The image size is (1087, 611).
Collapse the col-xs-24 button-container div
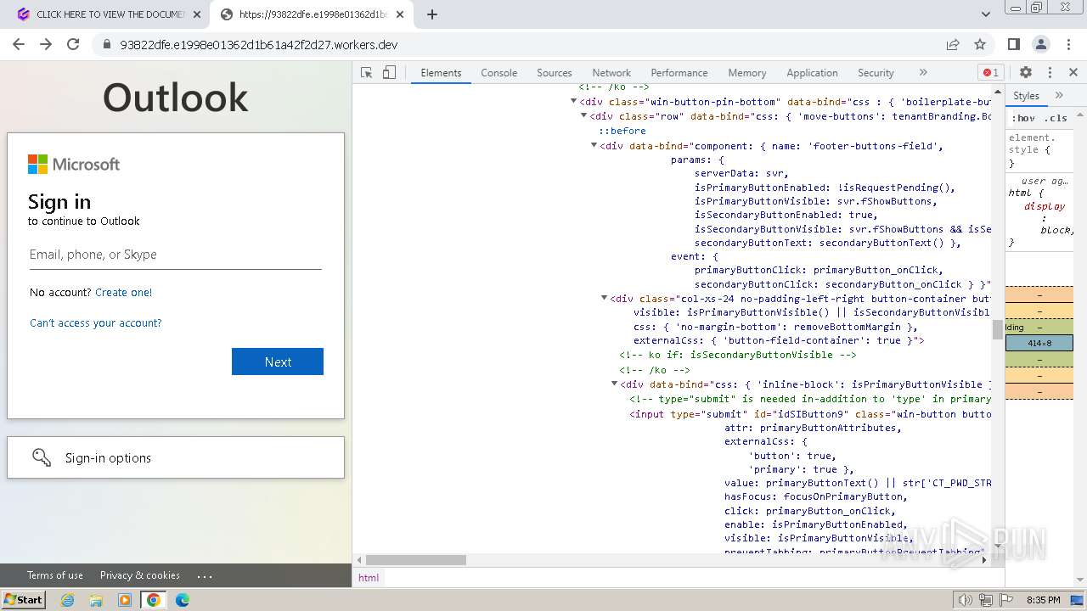(605, 299)
